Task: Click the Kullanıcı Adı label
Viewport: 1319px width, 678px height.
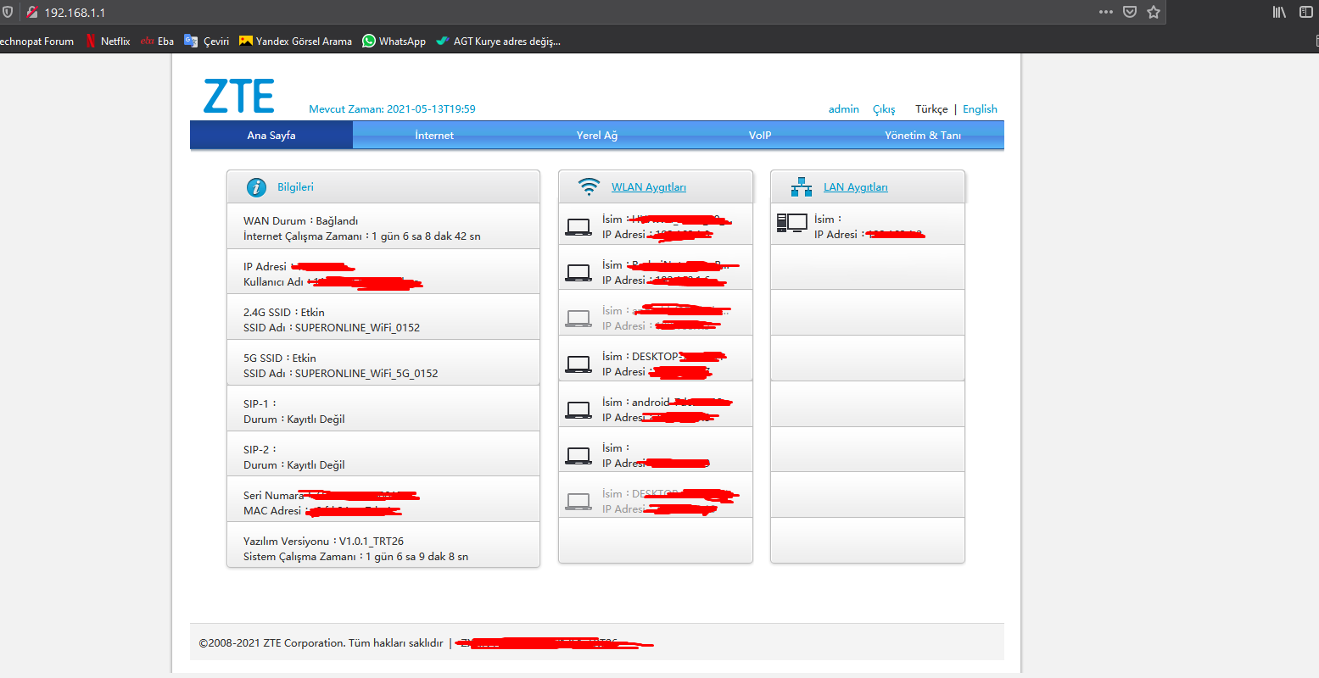Action: [273, 282]
